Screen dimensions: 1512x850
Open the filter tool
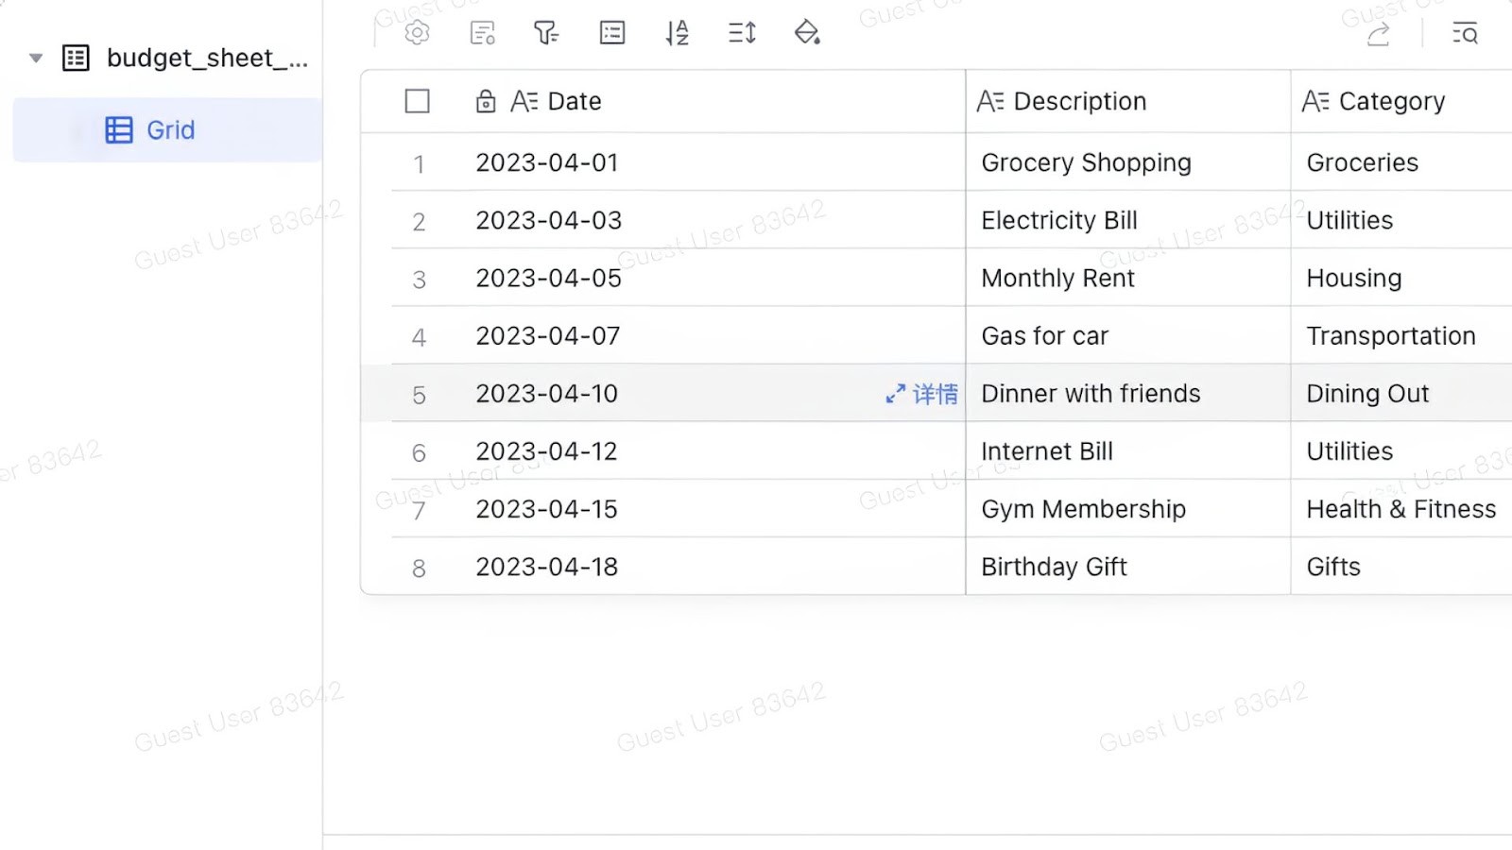pyautogui.click(x=545, y=32)
